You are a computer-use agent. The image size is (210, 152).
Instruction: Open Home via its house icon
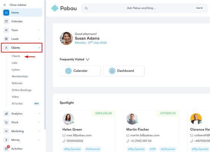[x=6, y=13]
